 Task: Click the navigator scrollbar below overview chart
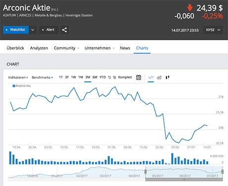(184, 180)
